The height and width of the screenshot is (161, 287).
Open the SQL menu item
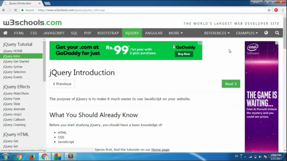click(x=74, y=33)
